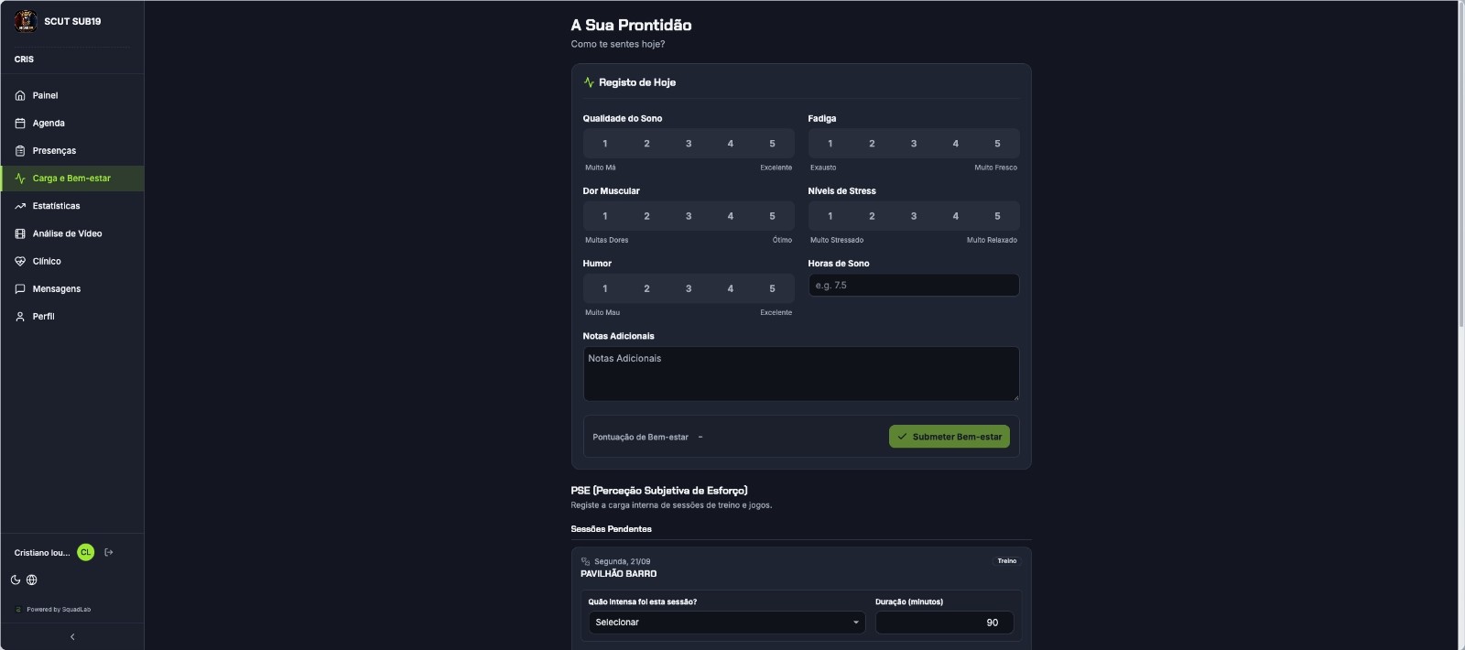Click the page vertical scrollbar
This screenshot has width=1465, height=650.
(x=1461, y=165)
